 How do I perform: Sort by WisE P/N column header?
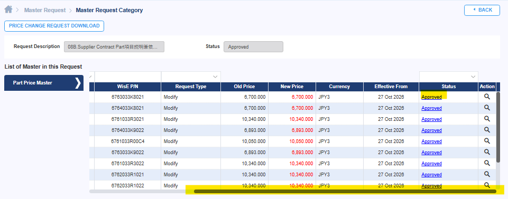(127, 87)
